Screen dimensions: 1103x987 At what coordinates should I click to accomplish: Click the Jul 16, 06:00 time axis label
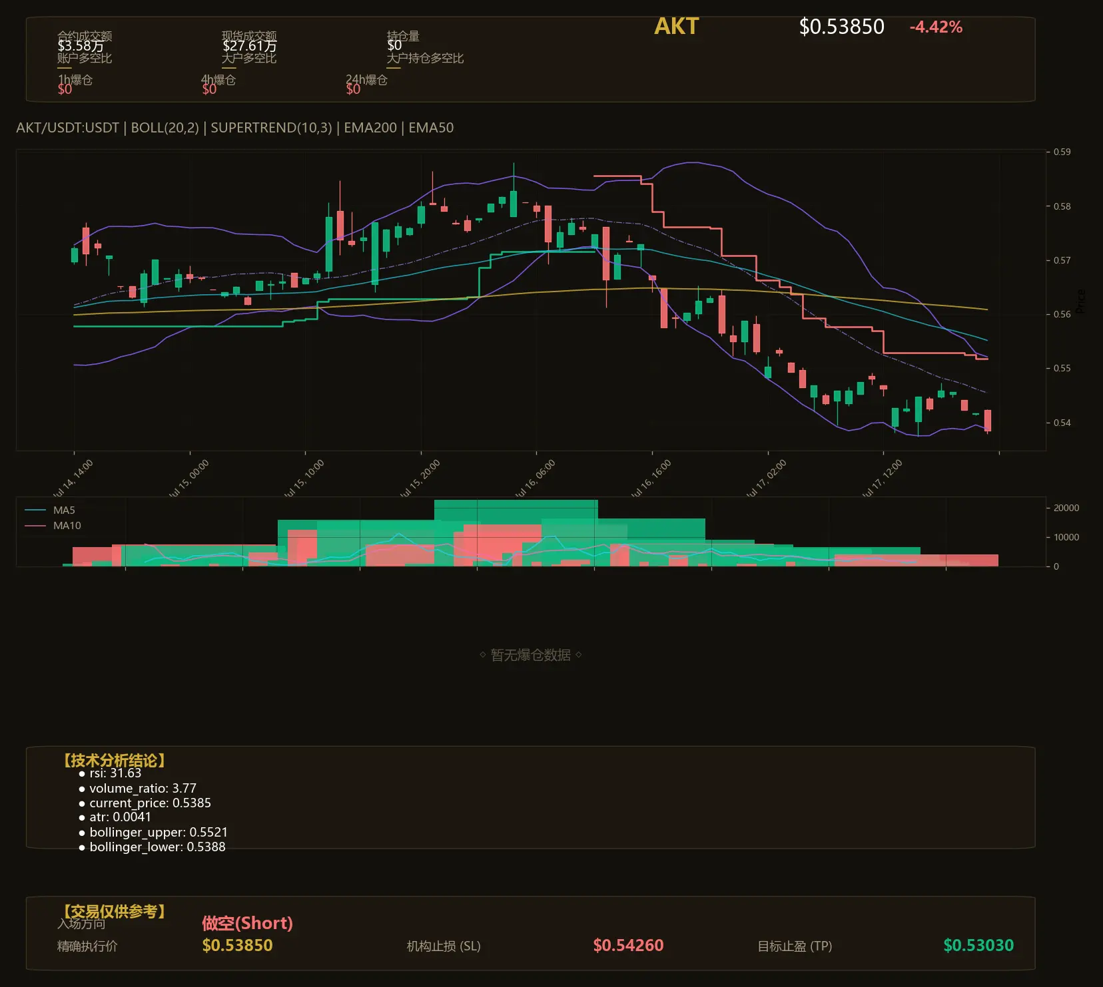coord(536,479)
